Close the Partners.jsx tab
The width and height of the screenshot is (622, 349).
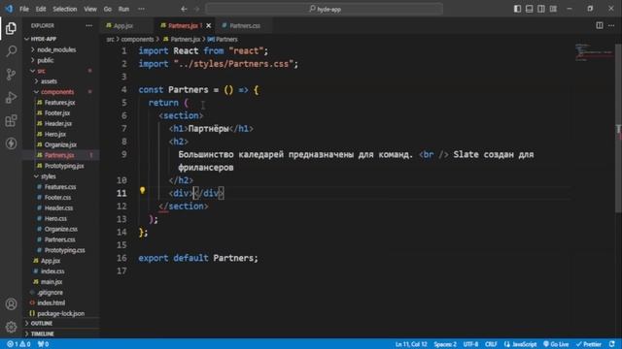click(x=209, y=26)
